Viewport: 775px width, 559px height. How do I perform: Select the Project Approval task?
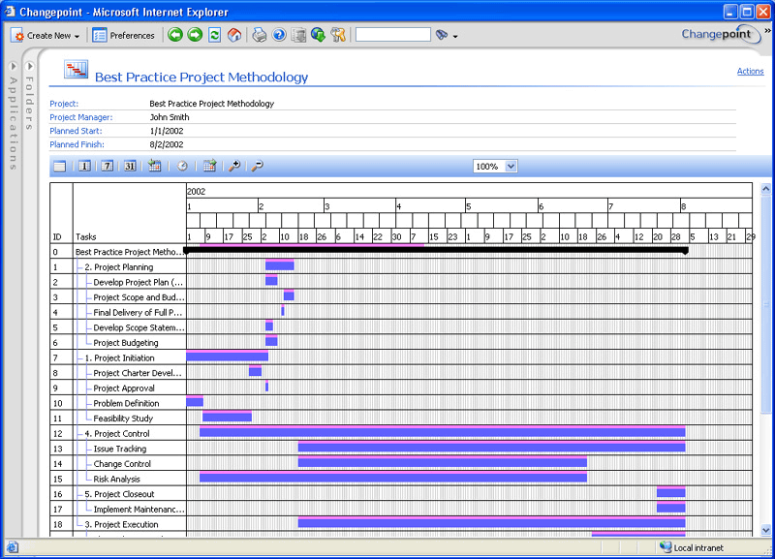(x=124, y=388)
